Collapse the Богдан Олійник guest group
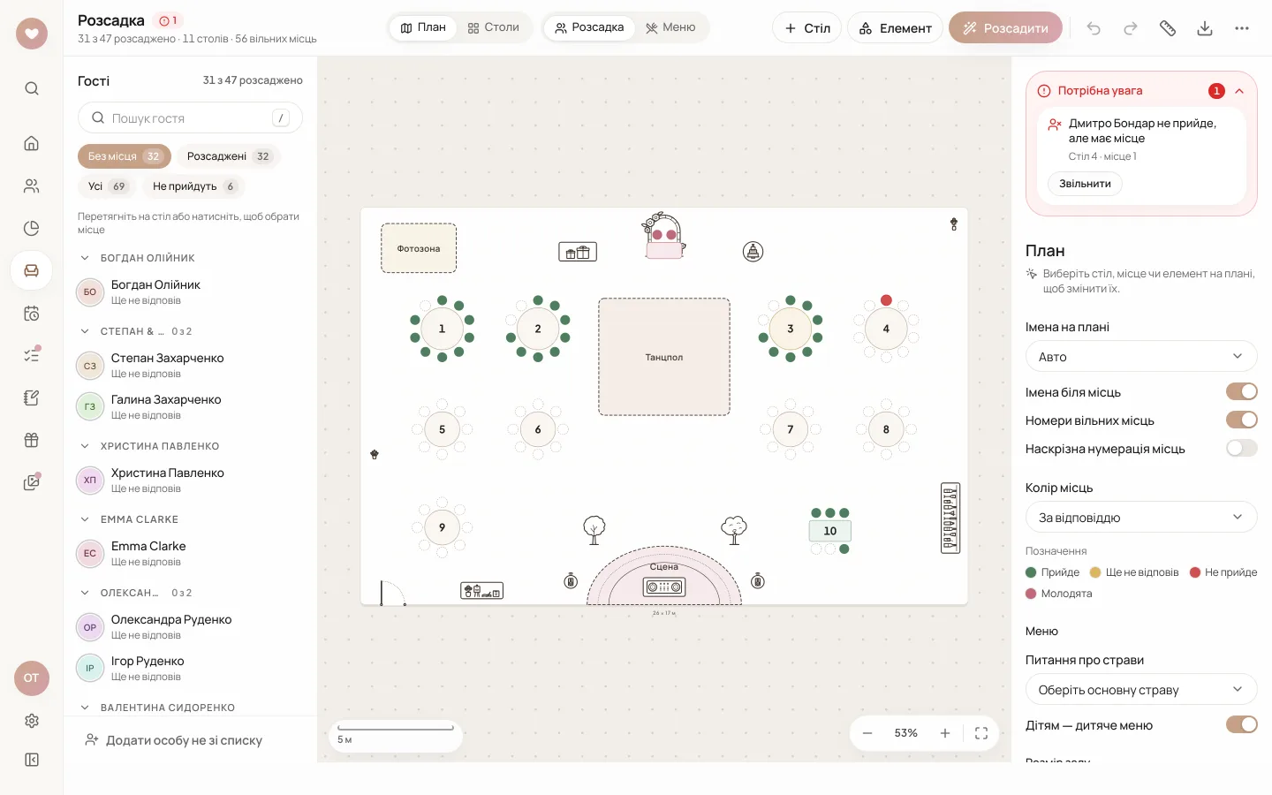Viewport: 1272px width, 795px height. 85,258
